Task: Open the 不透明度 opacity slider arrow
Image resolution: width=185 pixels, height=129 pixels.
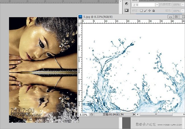Action: point(183,5)
